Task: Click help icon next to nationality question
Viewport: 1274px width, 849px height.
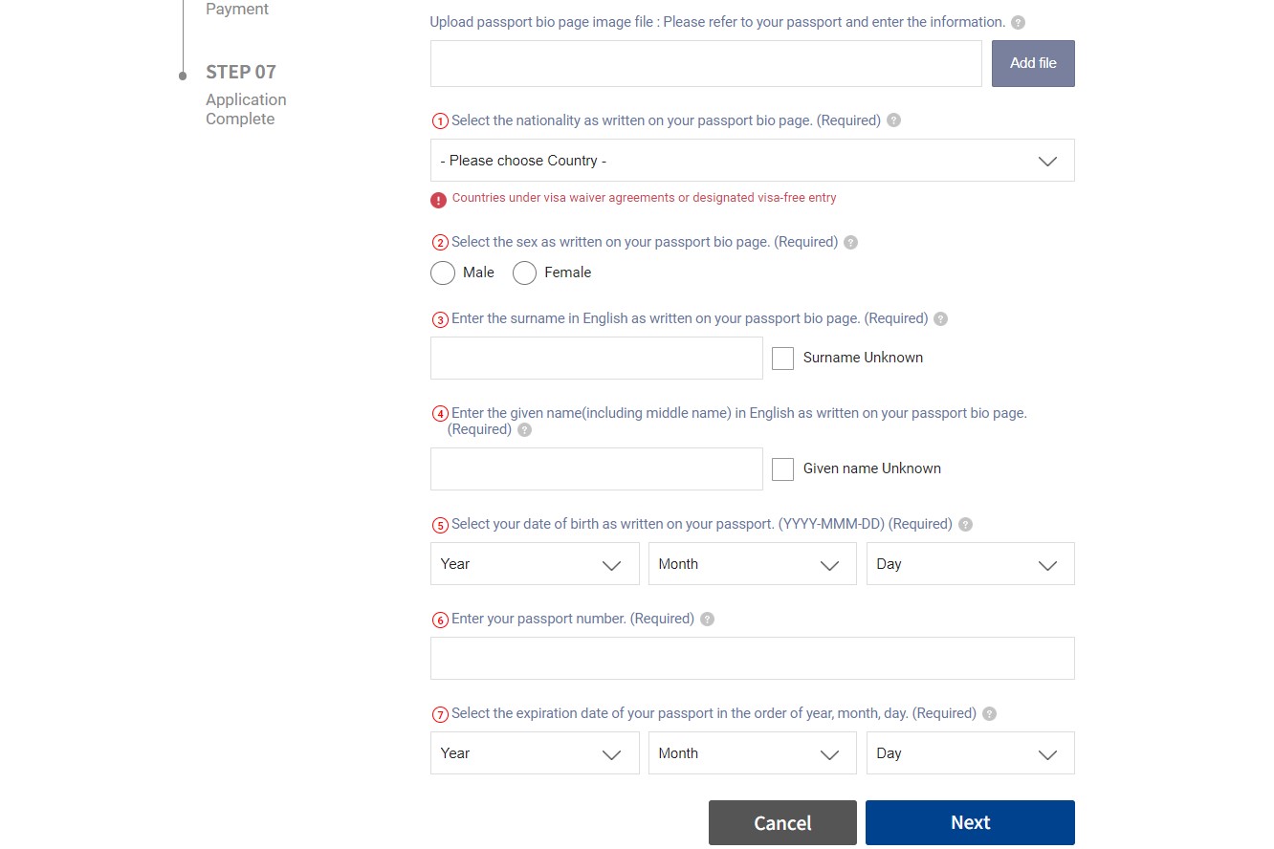Action: click(x=893, y=120)
